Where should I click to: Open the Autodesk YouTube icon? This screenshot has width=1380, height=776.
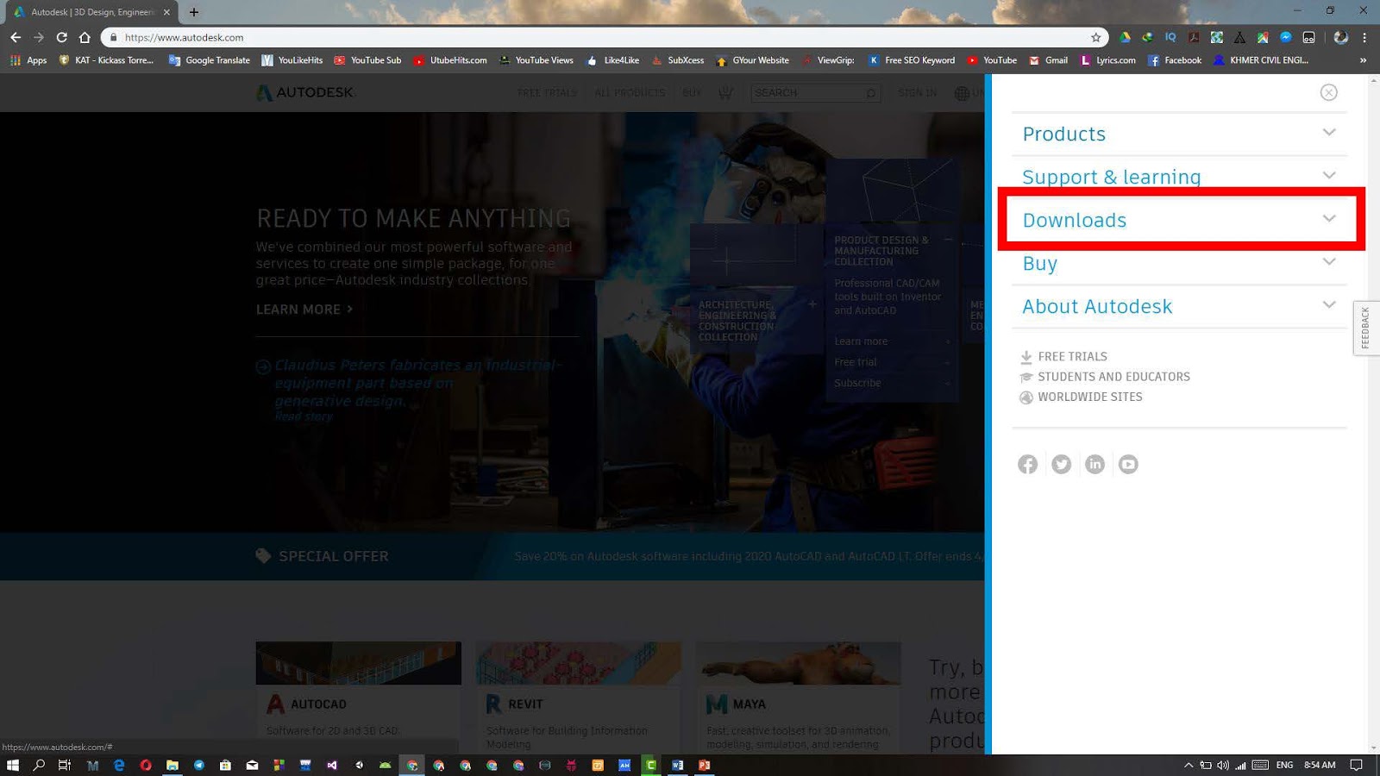1128,463
